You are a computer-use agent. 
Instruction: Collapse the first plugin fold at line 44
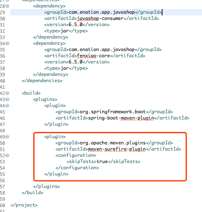7,106
